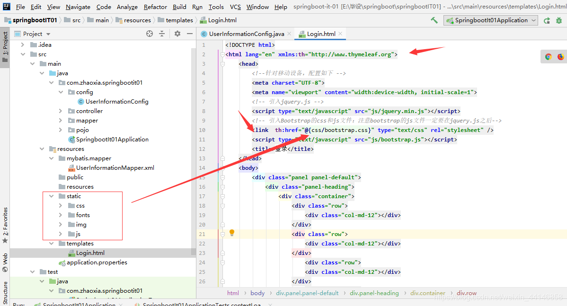The width and height of the screenshot is (567, 306).
Task: Click line number 10 in gutter
Action: (202, 130)
